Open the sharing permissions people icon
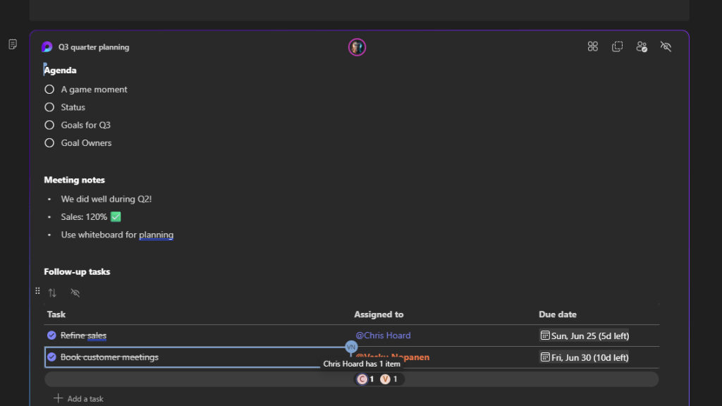The image size is (722, 406). click(642, 47)
